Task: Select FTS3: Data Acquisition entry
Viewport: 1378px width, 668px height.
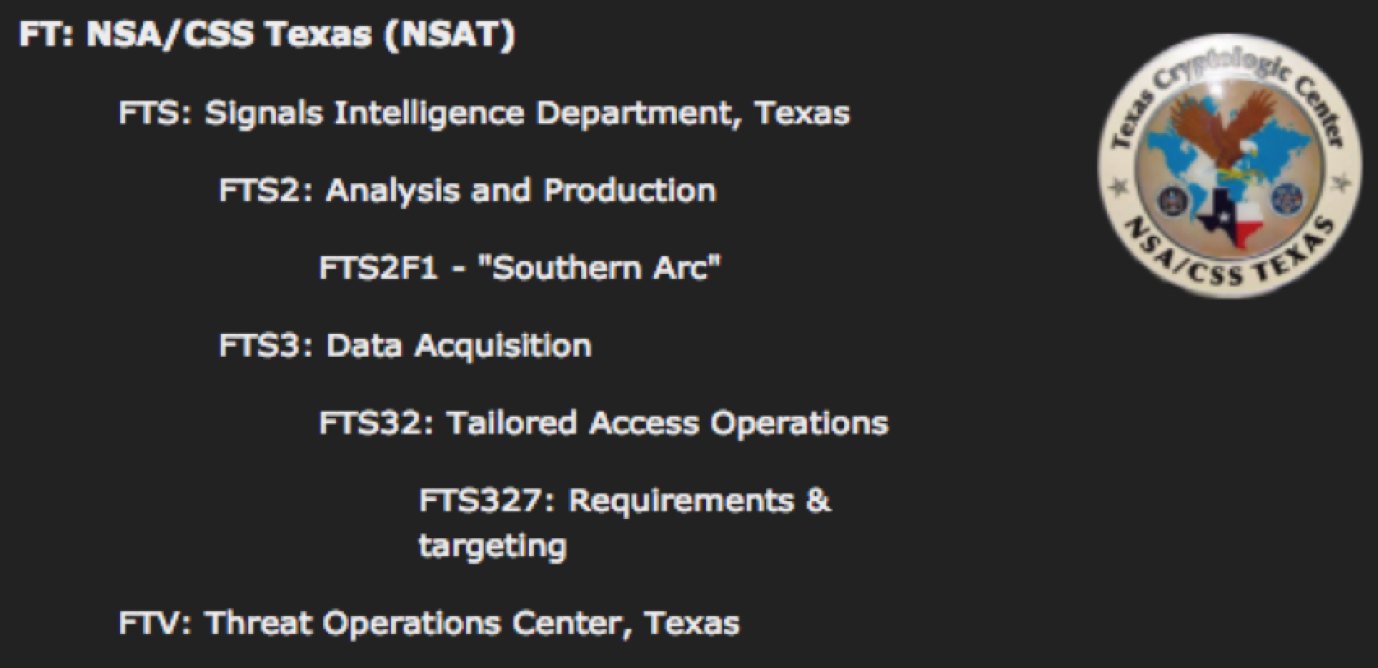Action: 405,346
